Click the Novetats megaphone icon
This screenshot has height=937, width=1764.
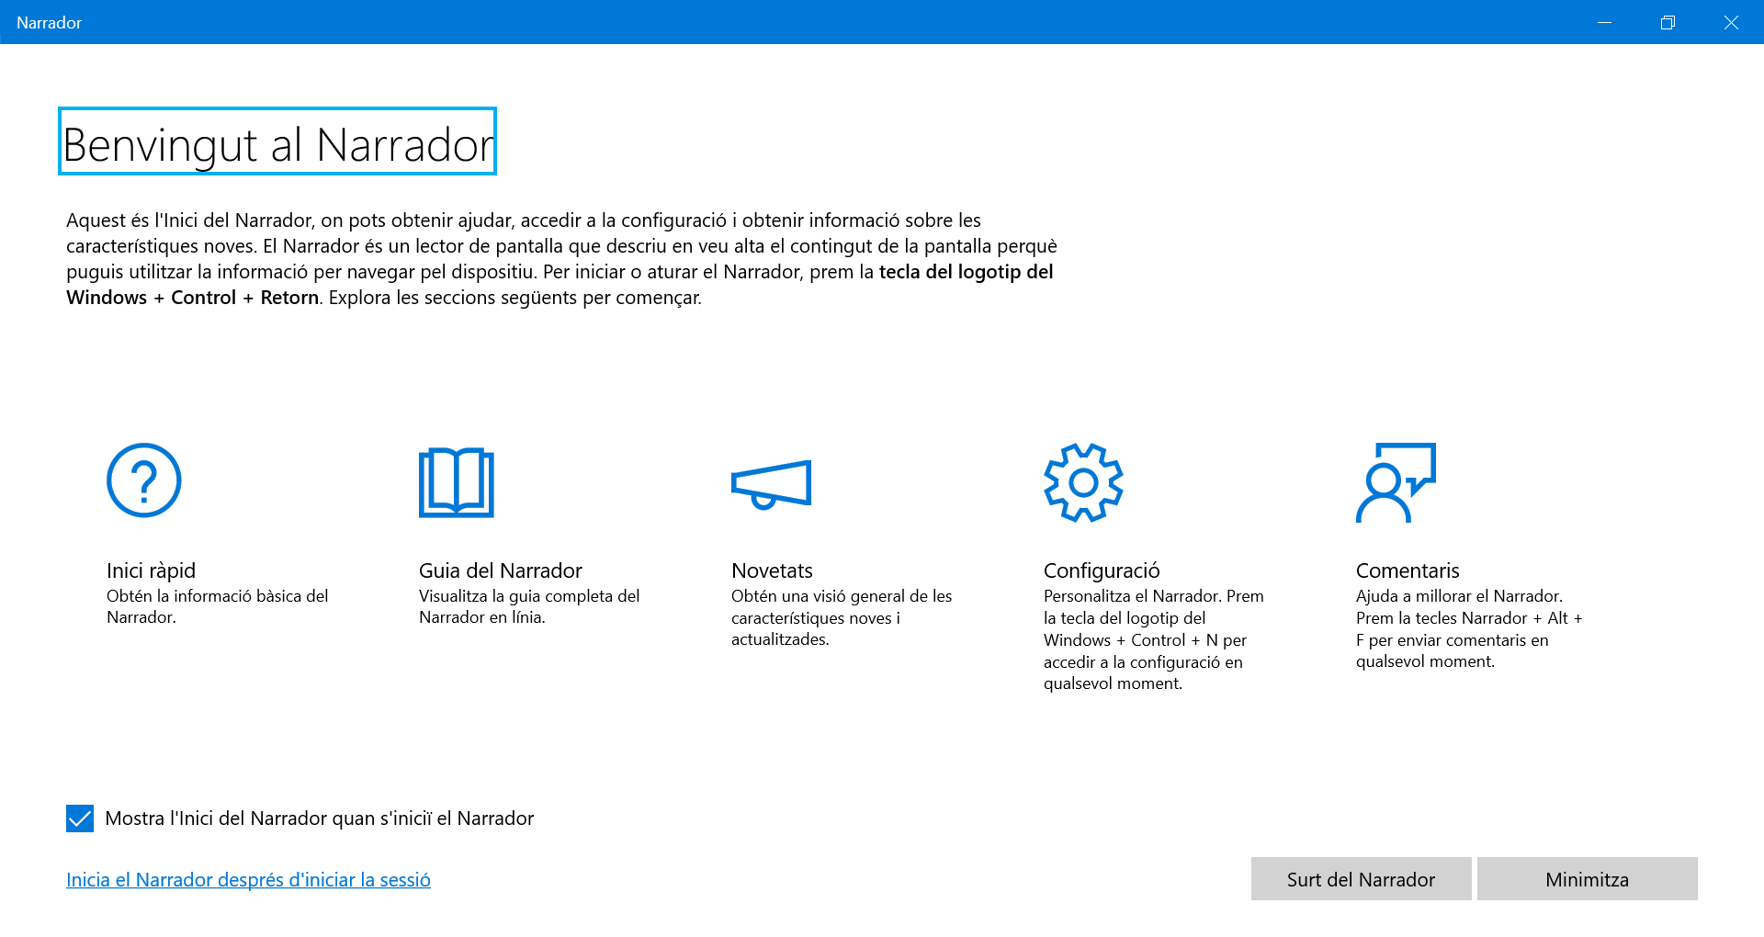point(771,483)
